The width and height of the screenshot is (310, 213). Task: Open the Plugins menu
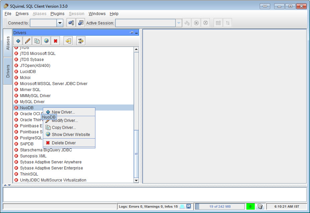coord(57,14)
